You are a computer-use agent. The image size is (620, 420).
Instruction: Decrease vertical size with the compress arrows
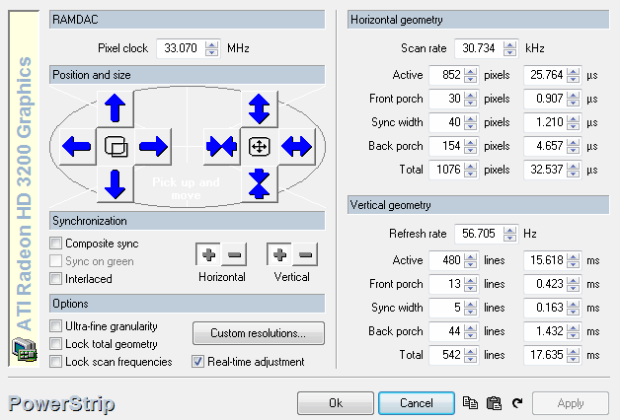click(259, 184)
